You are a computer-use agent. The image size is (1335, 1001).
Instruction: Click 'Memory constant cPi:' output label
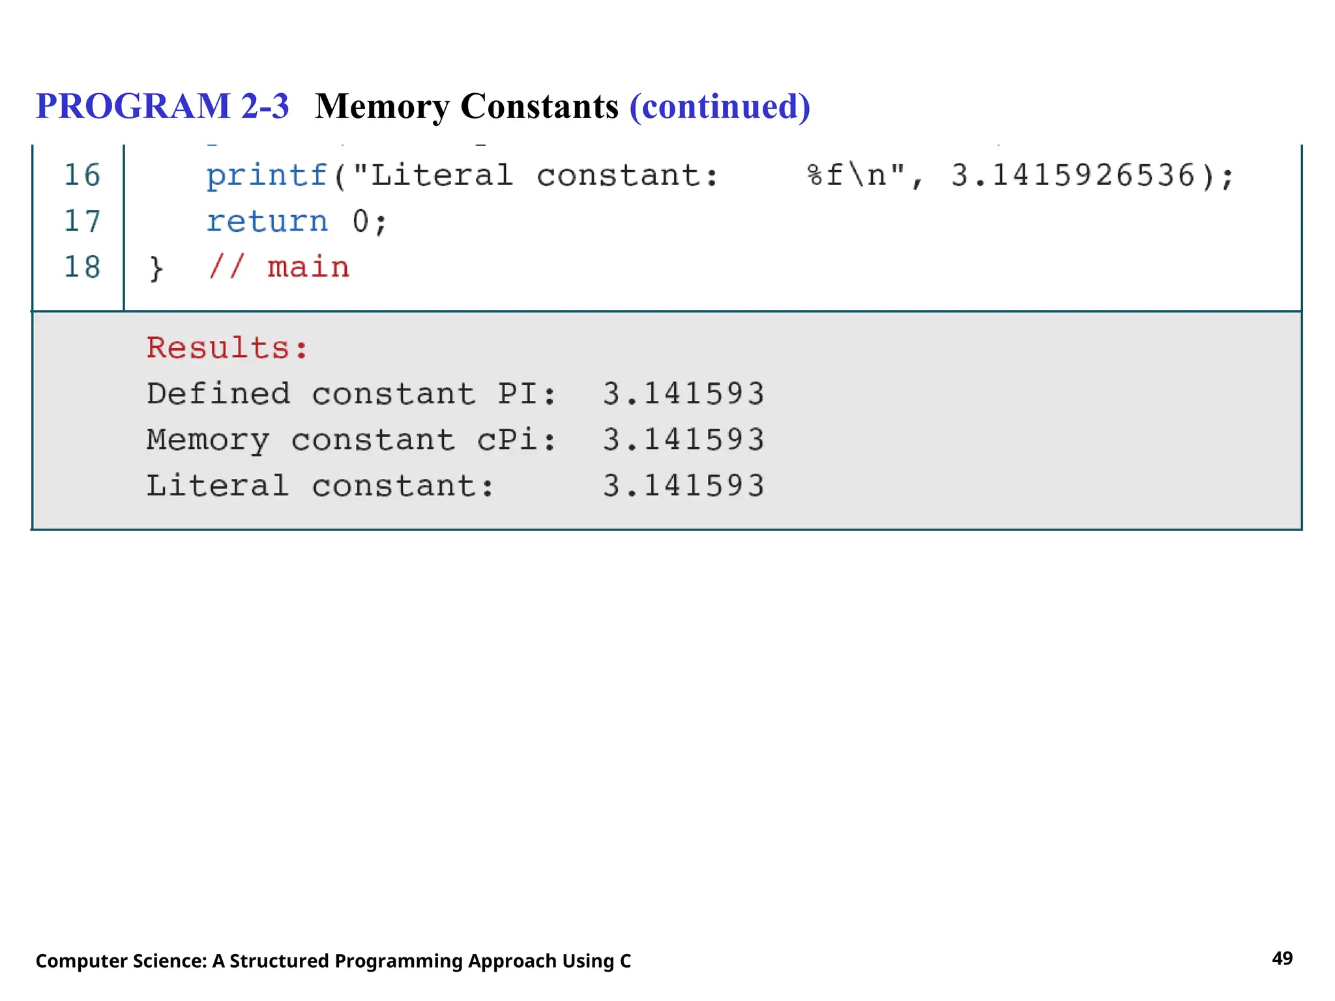tap(351, 441)
